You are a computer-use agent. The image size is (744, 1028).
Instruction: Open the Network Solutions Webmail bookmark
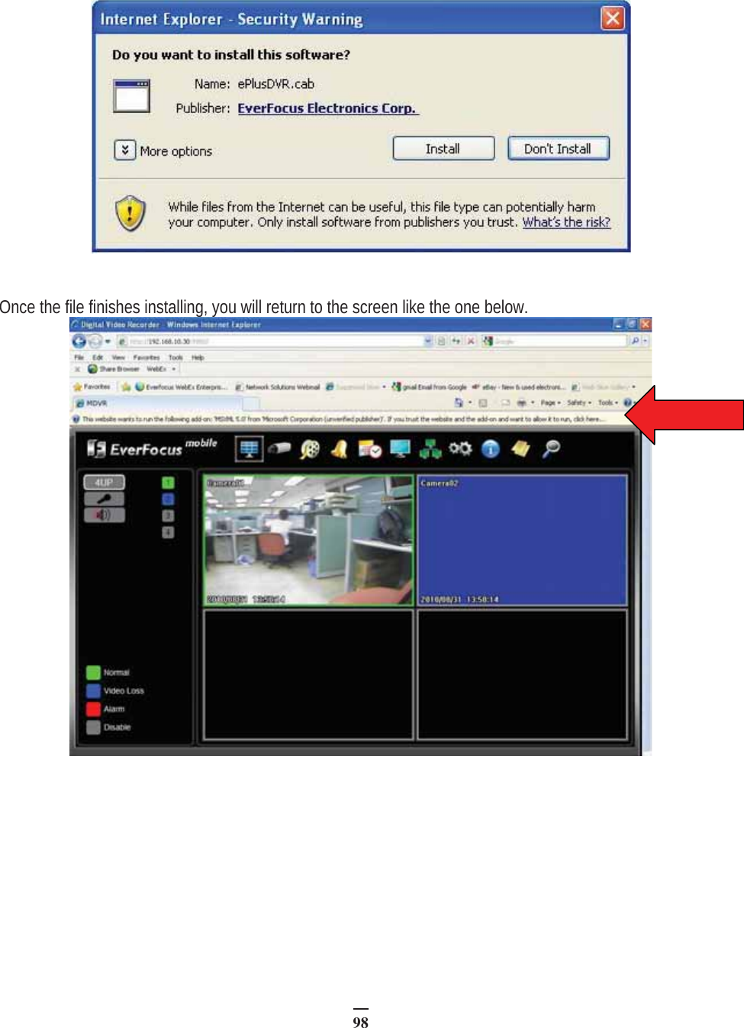point(278,387)
